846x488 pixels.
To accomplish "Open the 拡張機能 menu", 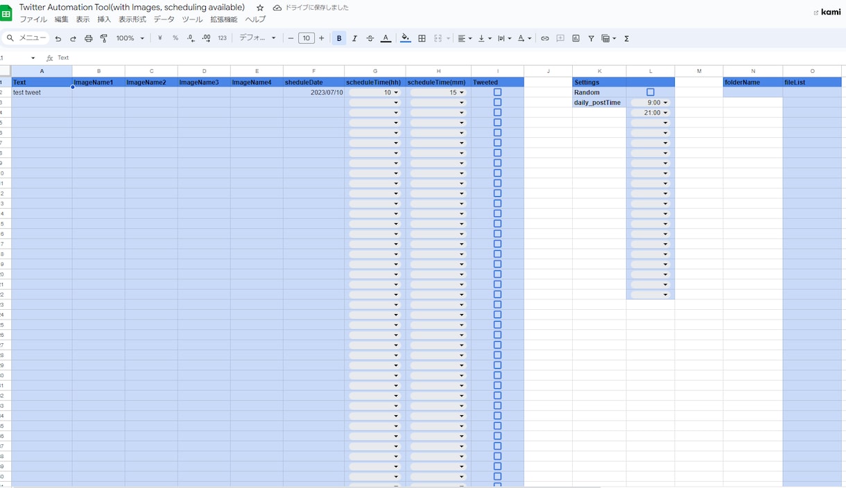I will pyautogui.click(x=224, y=19).
